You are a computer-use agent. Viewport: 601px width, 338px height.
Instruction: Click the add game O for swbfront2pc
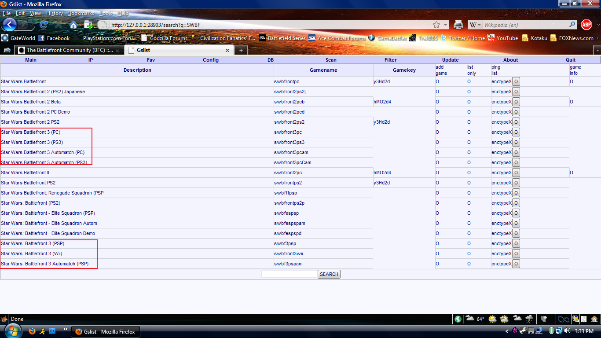437,173
